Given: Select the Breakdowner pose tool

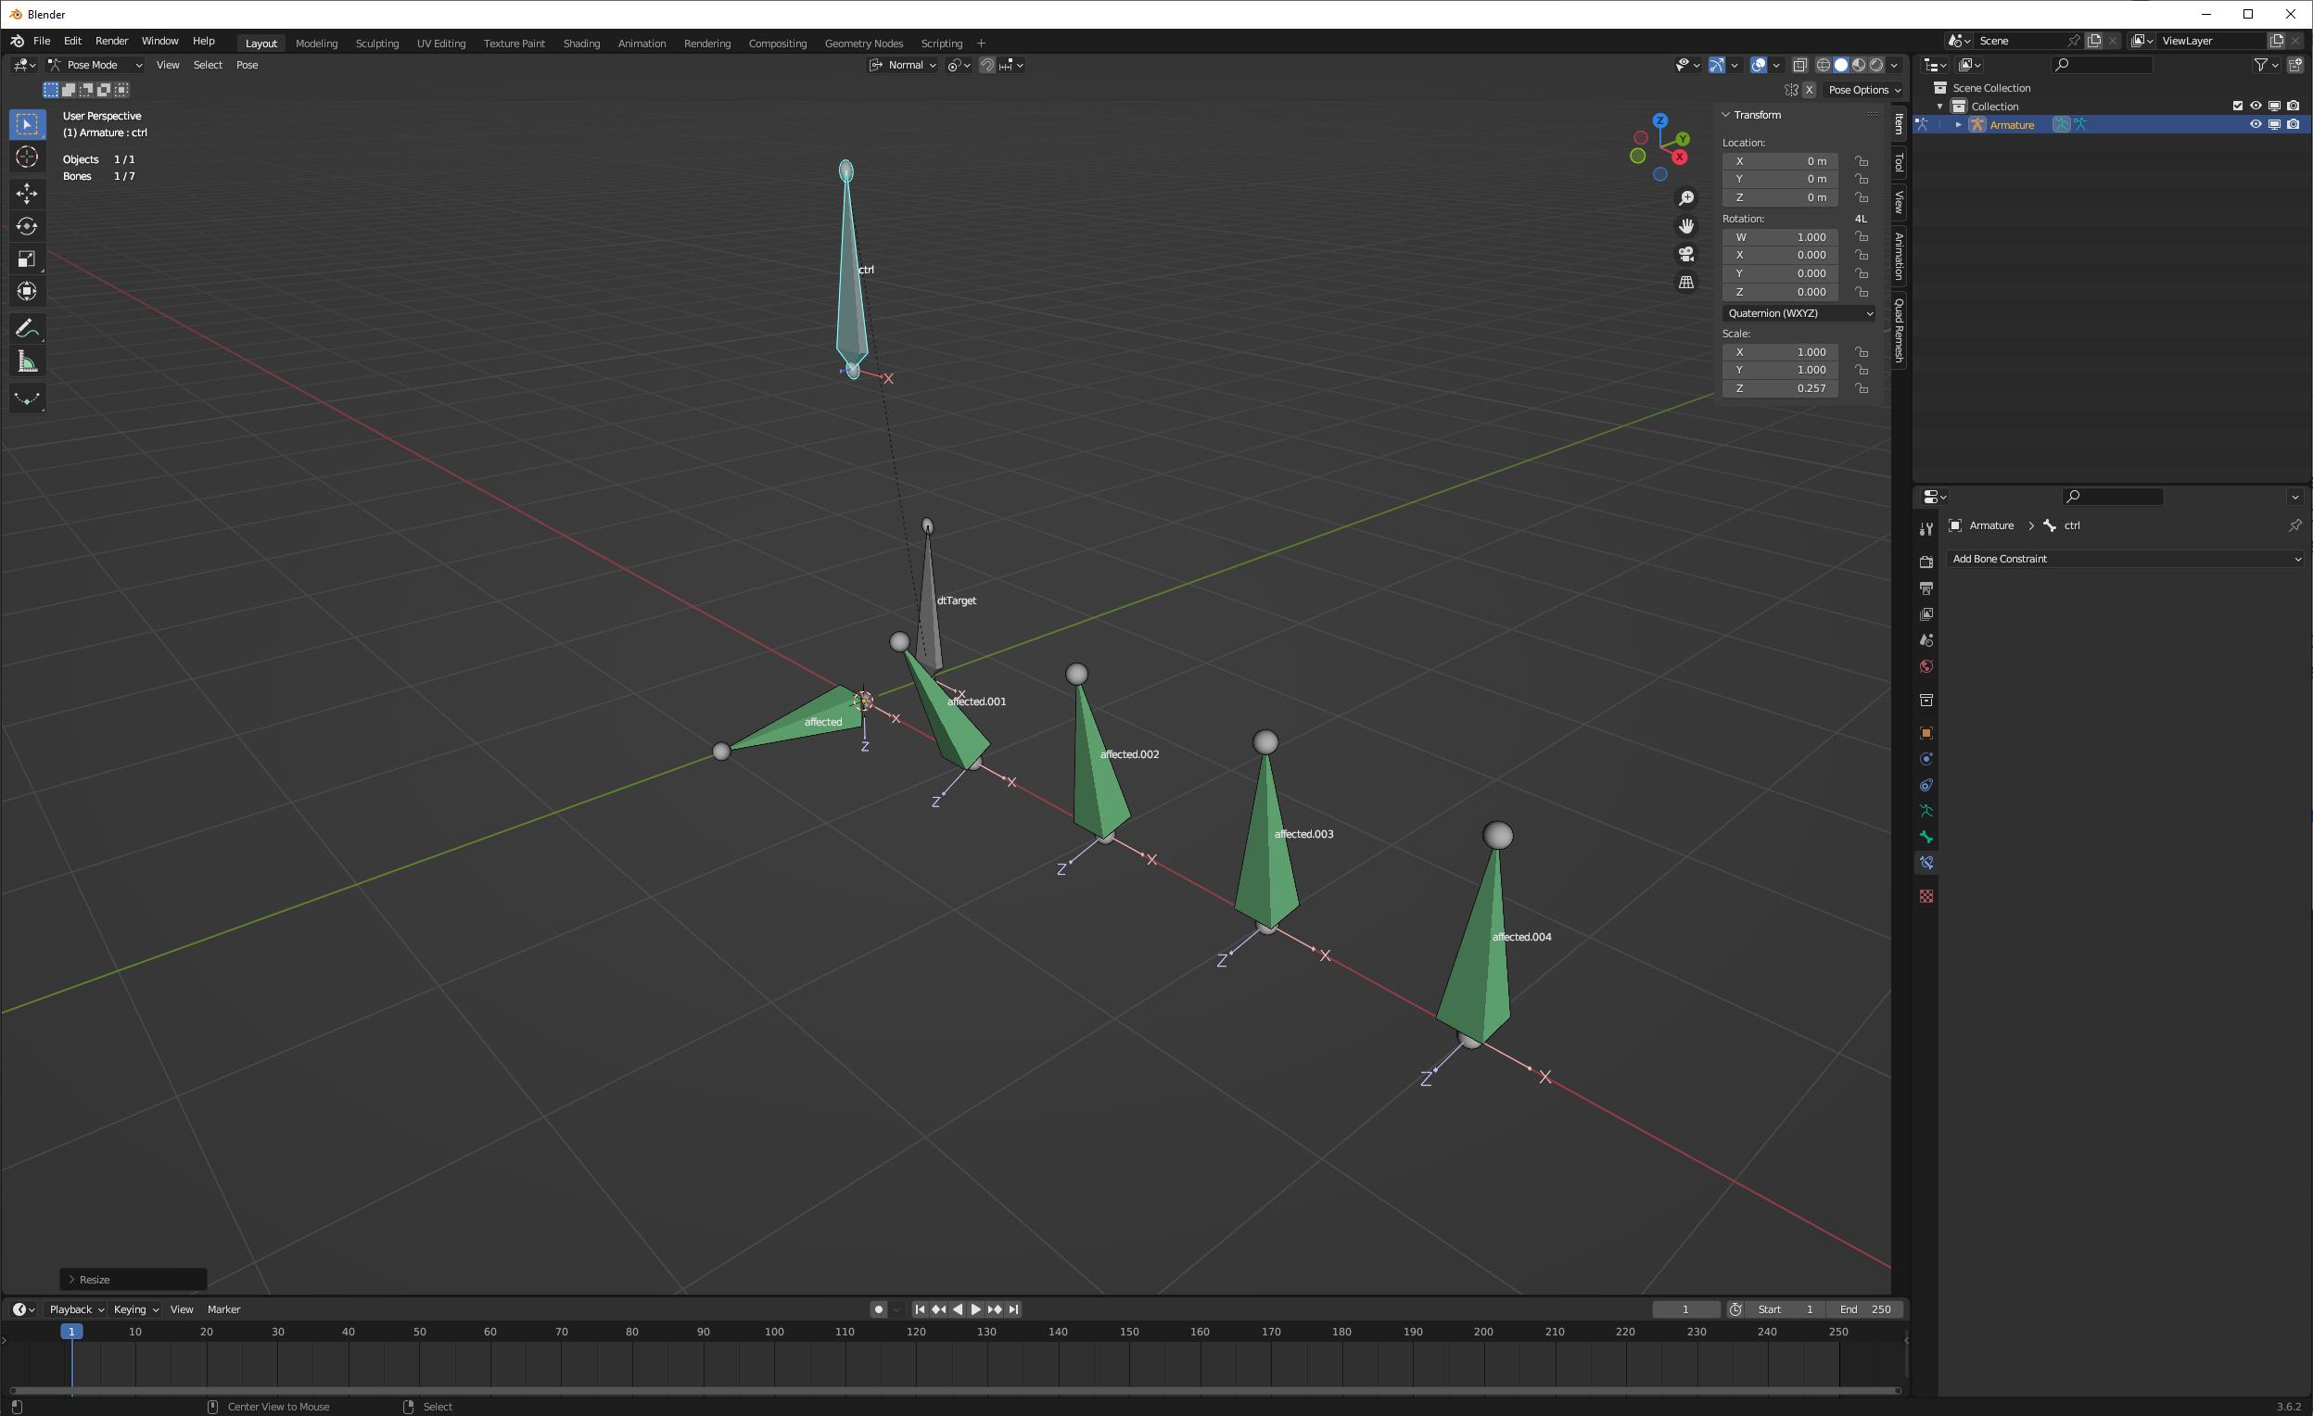Looking at the screenshot, I should click(27, 398).
